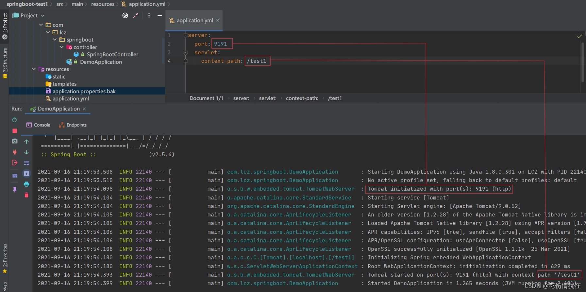This screenshot has height=292, width=586.
Task: Jump up the stack trace with up arrow
Action: tap(26, 142)
